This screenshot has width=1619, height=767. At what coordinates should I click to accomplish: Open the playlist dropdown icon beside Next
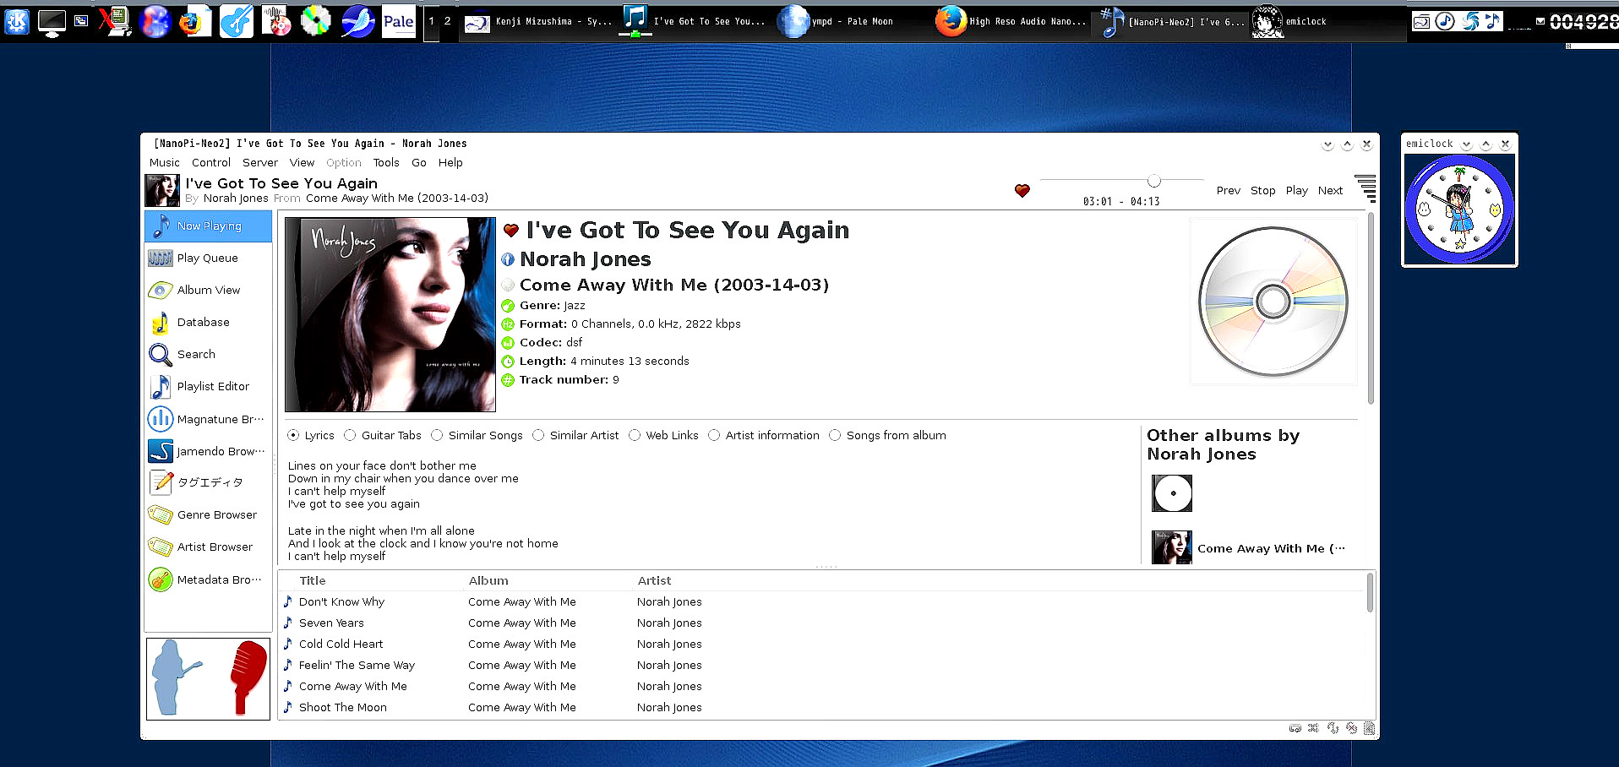[1365, 188]
